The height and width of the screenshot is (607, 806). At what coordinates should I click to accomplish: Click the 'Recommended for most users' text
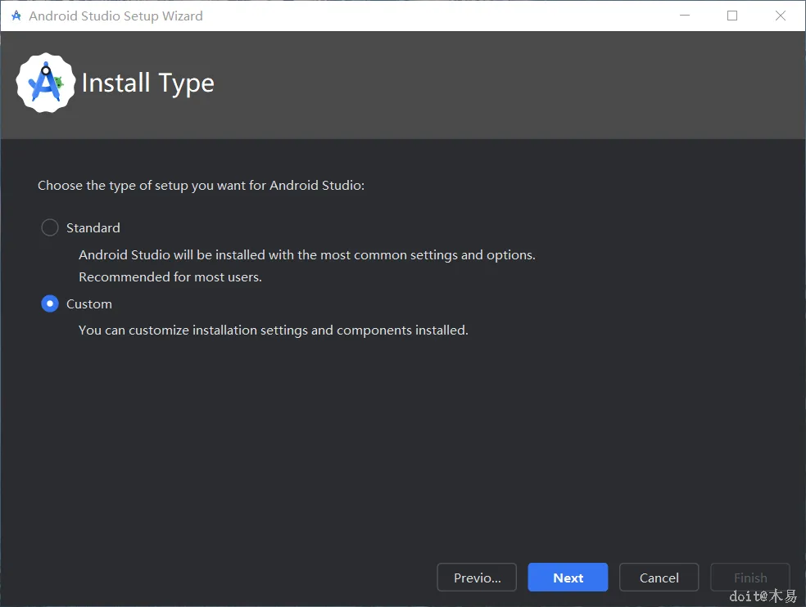(170, 277)
